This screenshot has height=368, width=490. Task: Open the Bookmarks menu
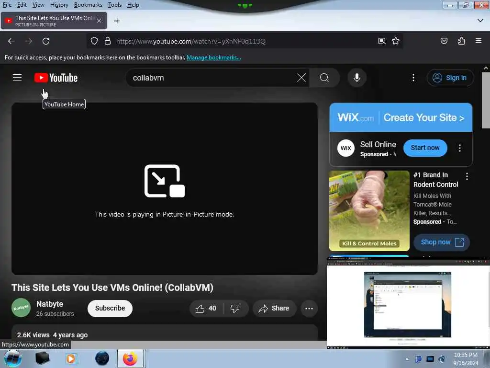tap(88, 5)
